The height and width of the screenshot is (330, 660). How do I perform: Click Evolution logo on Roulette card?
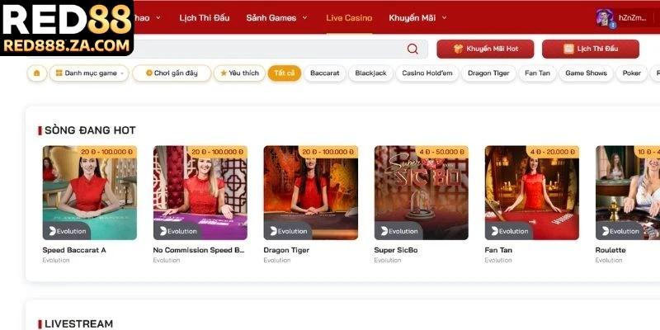pyautogui.click(x=620, y=231)
